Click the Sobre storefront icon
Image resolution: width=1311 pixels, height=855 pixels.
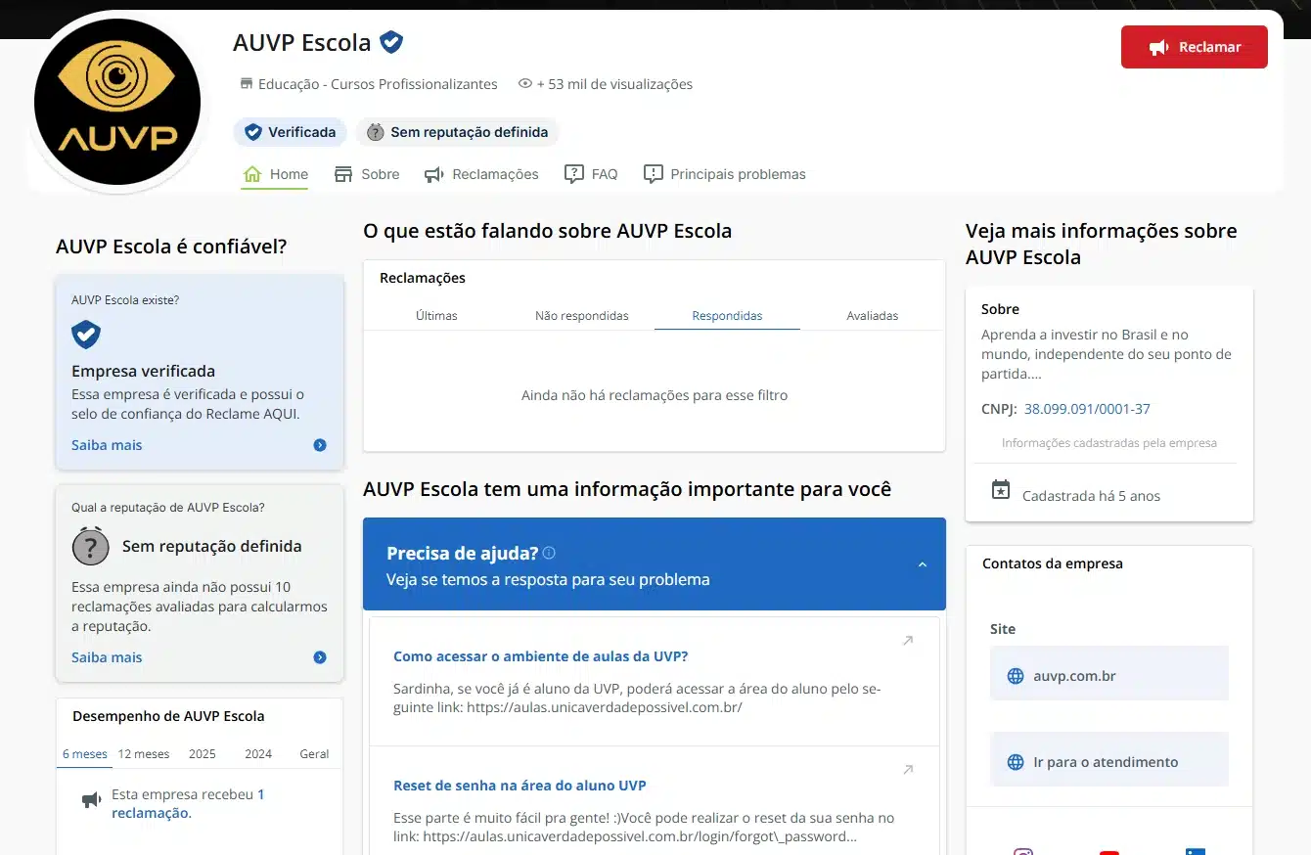coord(343,174)
